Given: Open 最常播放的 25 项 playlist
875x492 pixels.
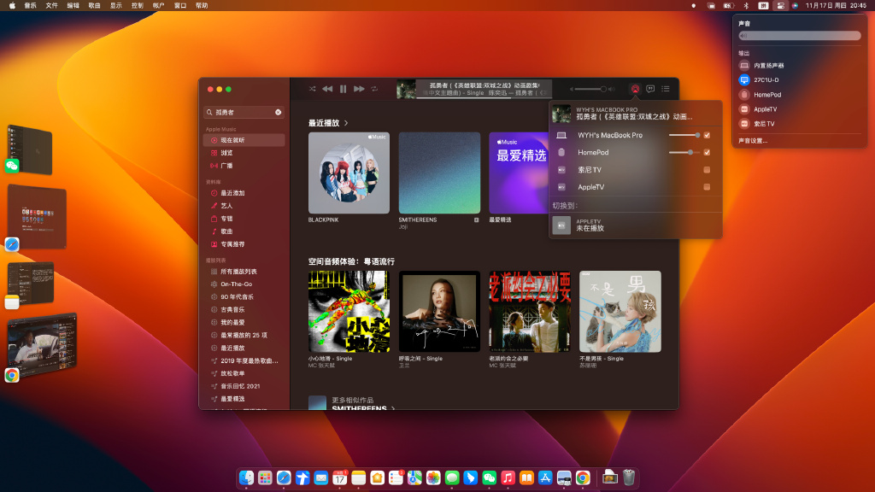Looking at the screenshot, I should 244,335.
